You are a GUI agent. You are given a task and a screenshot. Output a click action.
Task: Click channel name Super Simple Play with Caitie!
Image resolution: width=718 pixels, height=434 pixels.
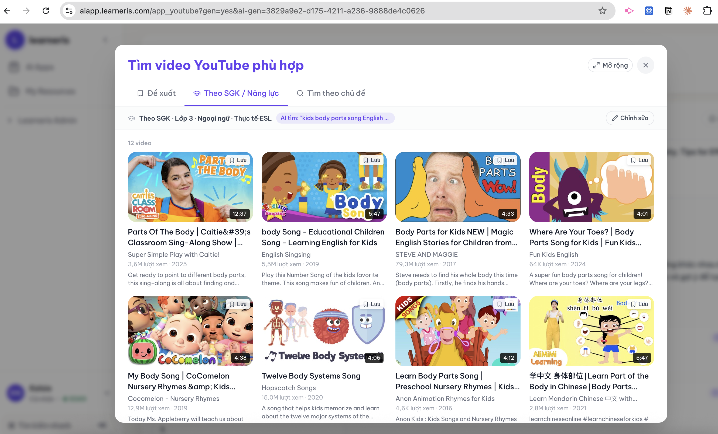coord(174,254)
